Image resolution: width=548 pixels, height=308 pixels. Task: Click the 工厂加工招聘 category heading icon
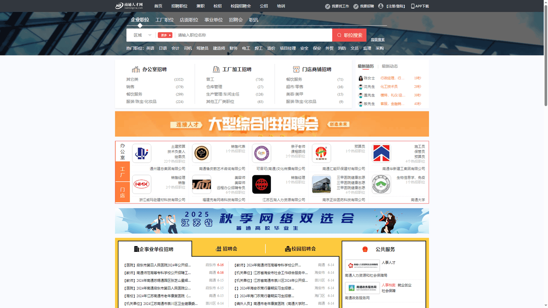pos(216,69)
